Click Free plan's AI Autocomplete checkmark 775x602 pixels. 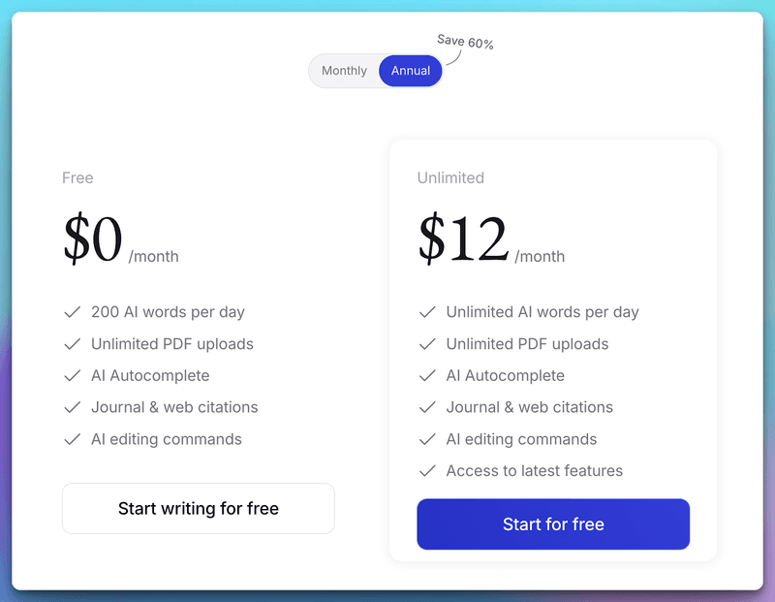click(72, 376)
